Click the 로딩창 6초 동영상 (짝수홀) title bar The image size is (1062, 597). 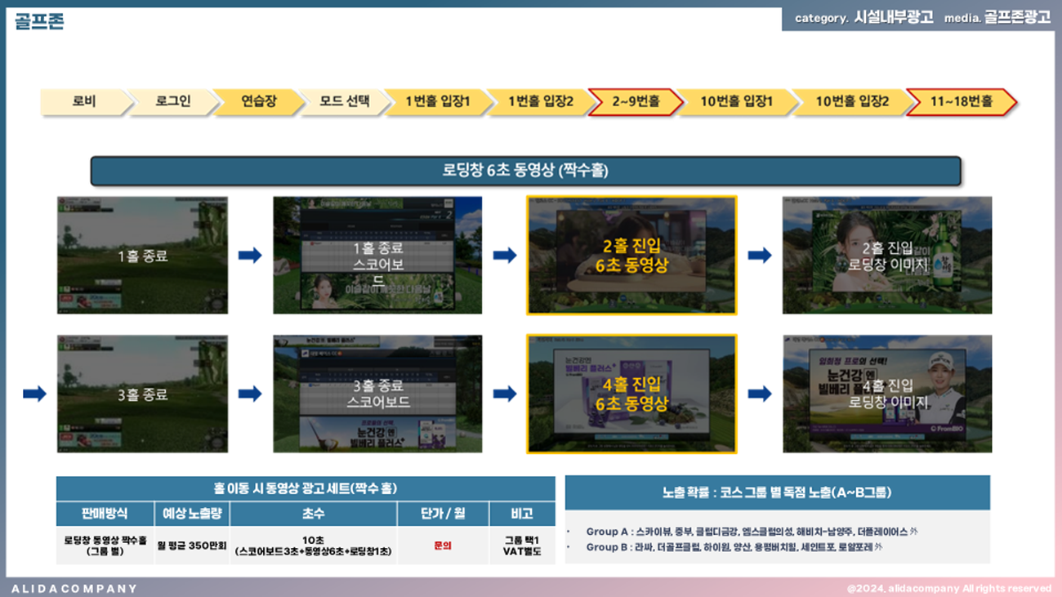(x=525, y=172)
